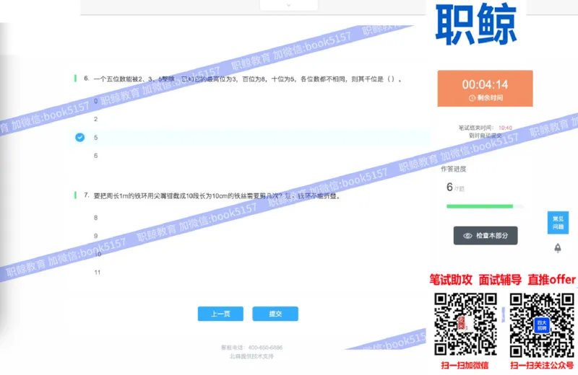Click the 北森提供技术支持 footer text
The width and height of the screenshot is (578, 375).
[x=251, y=356]
